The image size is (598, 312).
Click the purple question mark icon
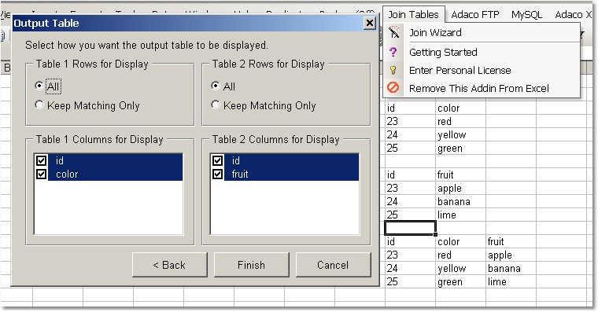393,52
